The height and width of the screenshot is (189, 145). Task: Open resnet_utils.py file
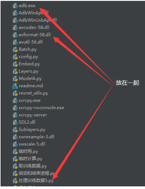tap(33, 93)
